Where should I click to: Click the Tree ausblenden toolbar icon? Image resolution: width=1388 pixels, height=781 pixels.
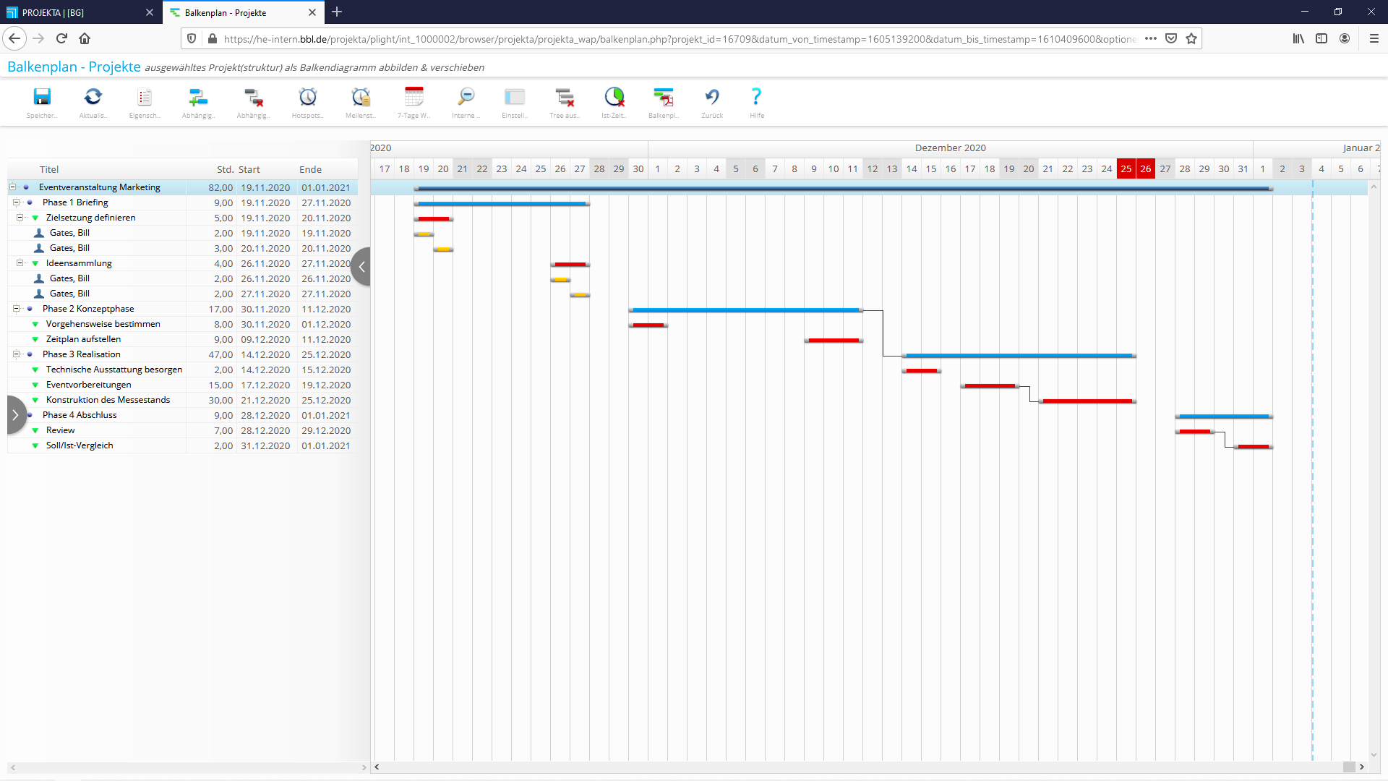(x=564, y=97)
